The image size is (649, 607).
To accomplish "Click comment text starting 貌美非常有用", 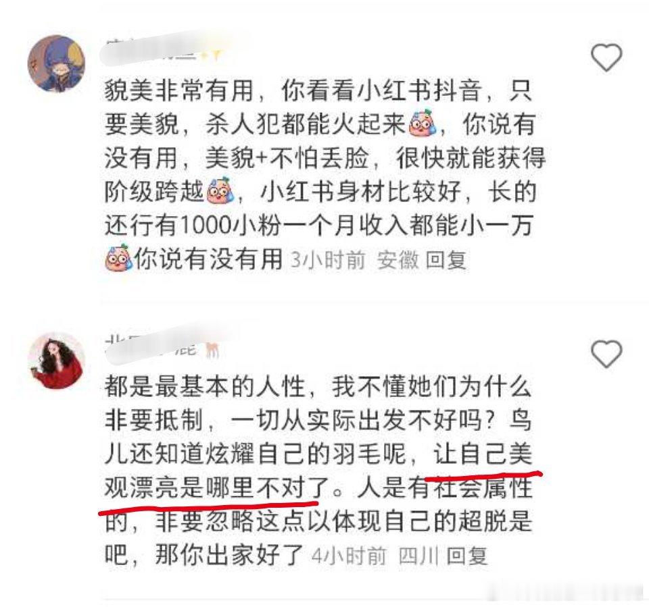I will point(325,176).
